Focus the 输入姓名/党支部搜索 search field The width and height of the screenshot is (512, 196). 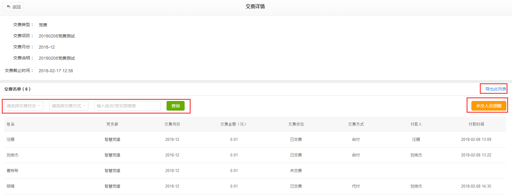point(127,106)
